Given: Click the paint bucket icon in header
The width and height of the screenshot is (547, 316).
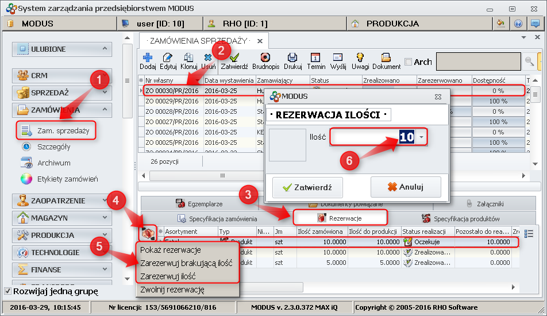Looking at the screenshot, I should click(x=501, y=24).
